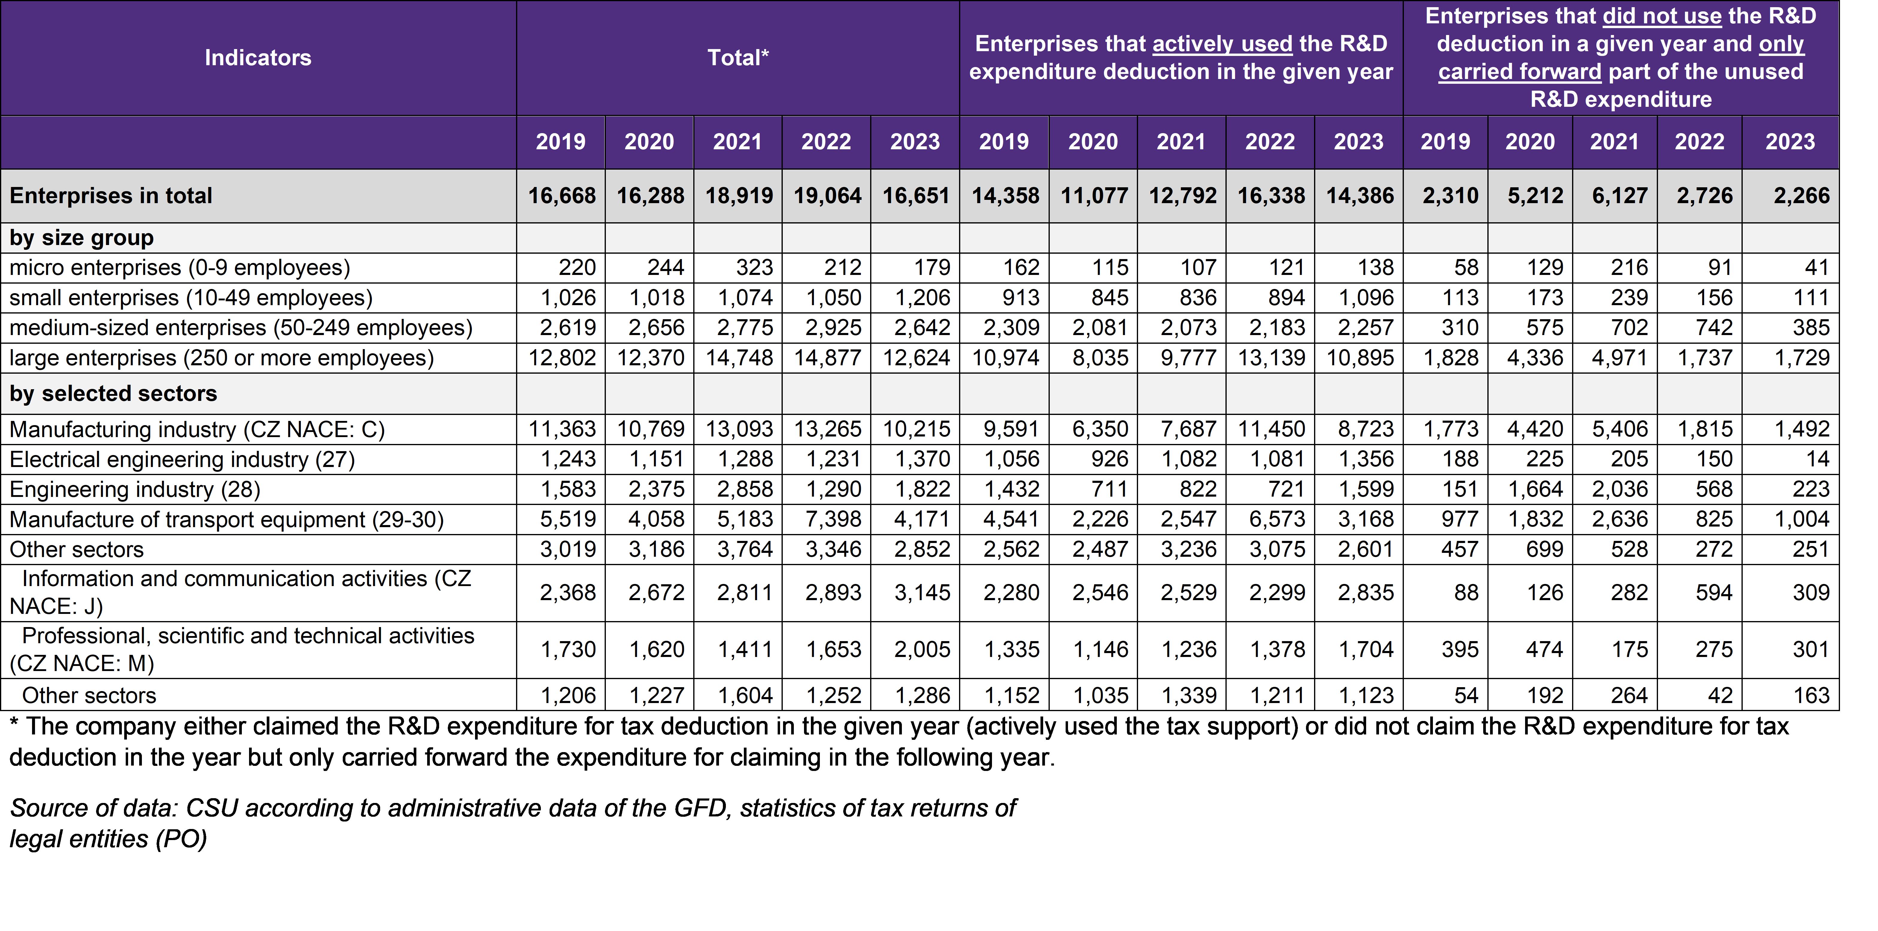1878x931 pixels.
Task: Click the 'actively used' R&D deduction header
Action: 1181,57
